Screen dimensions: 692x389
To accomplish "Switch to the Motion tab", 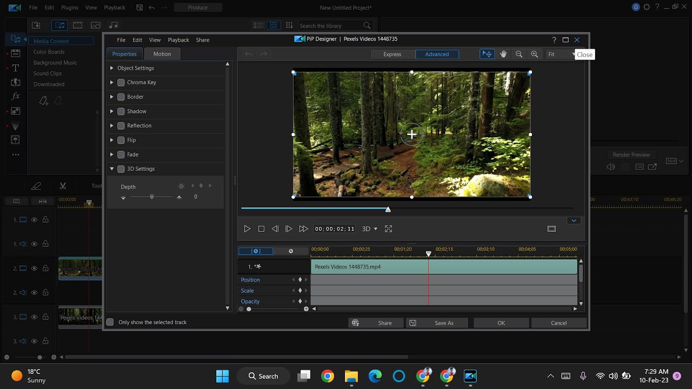I will (x=162, y=54).
